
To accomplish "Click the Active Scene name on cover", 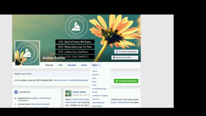I will [x=54, y=58].
